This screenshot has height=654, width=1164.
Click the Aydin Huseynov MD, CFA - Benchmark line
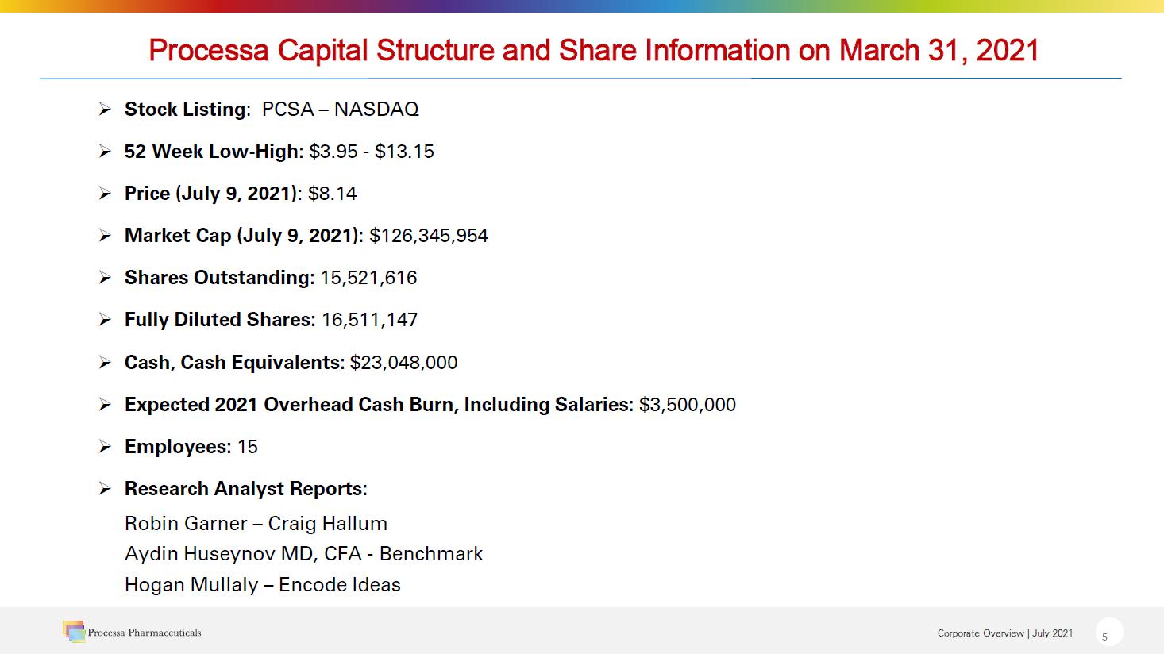click(303, 554)
